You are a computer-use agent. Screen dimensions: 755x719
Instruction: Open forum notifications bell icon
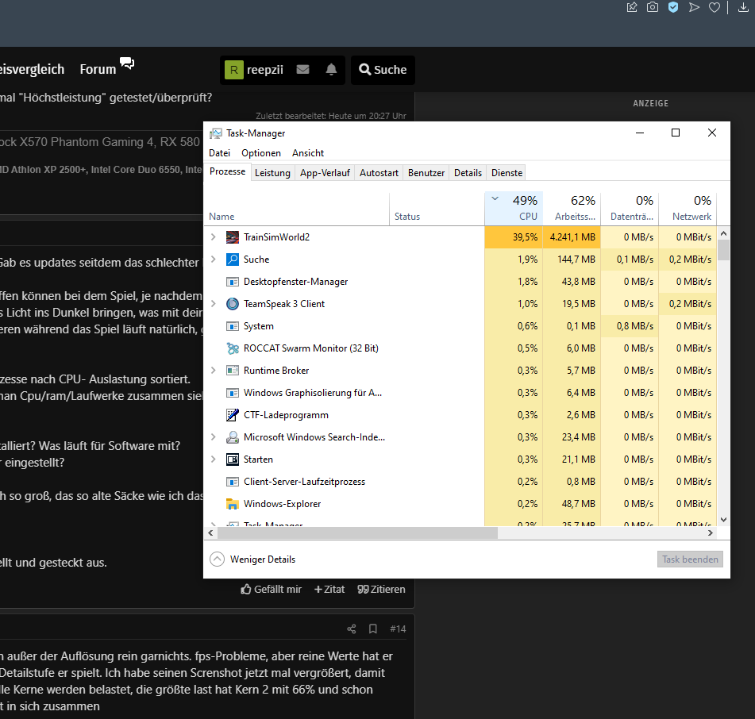[331, 69]
